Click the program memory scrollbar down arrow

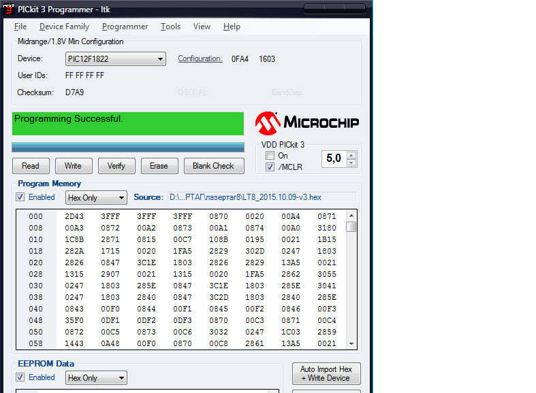(x=351, y=344)
